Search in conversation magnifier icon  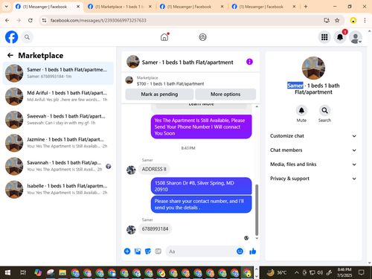(324, 111)
